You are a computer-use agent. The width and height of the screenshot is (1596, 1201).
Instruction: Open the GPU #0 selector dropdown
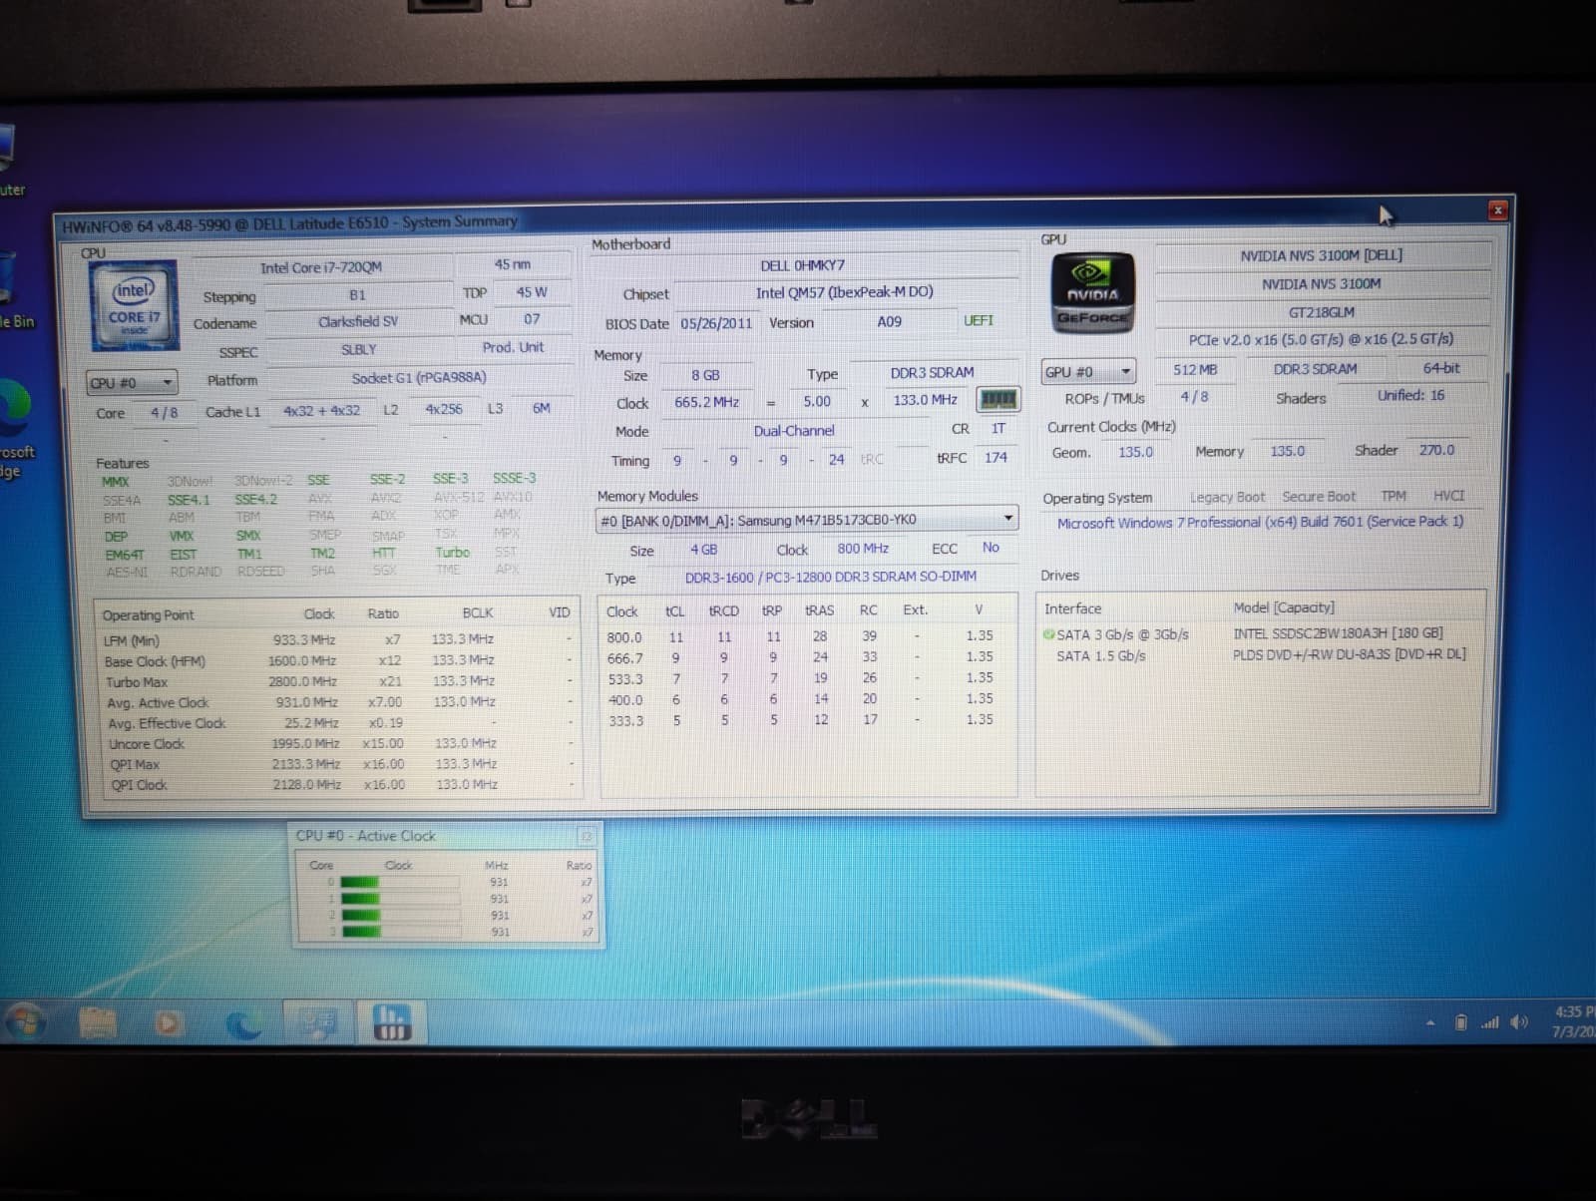pos(1088,371)
